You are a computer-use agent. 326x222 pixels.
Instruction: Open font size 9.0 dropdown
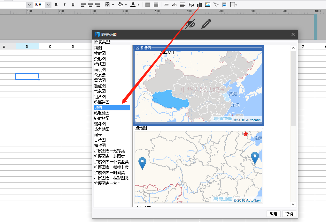click(48, 4)
